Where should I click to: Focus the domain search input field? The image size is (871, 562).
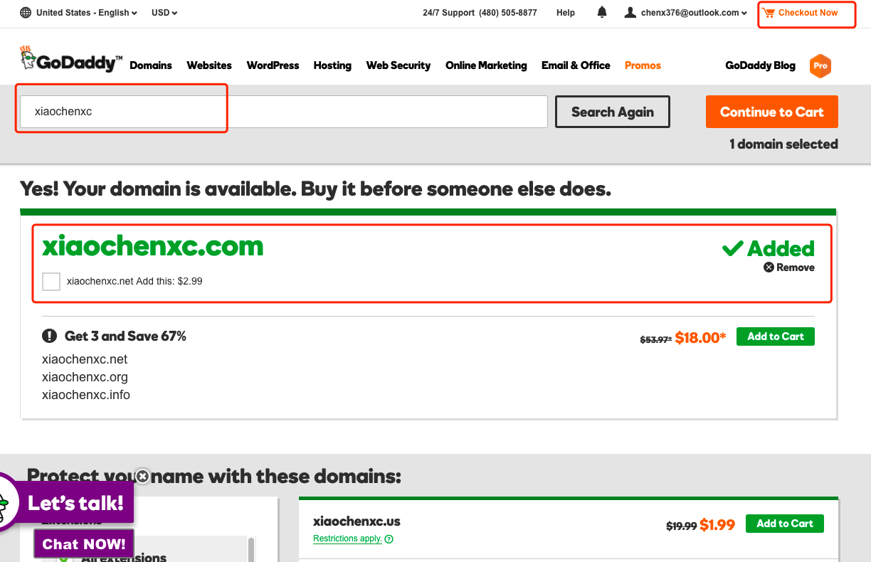click(x=284, y=112)
